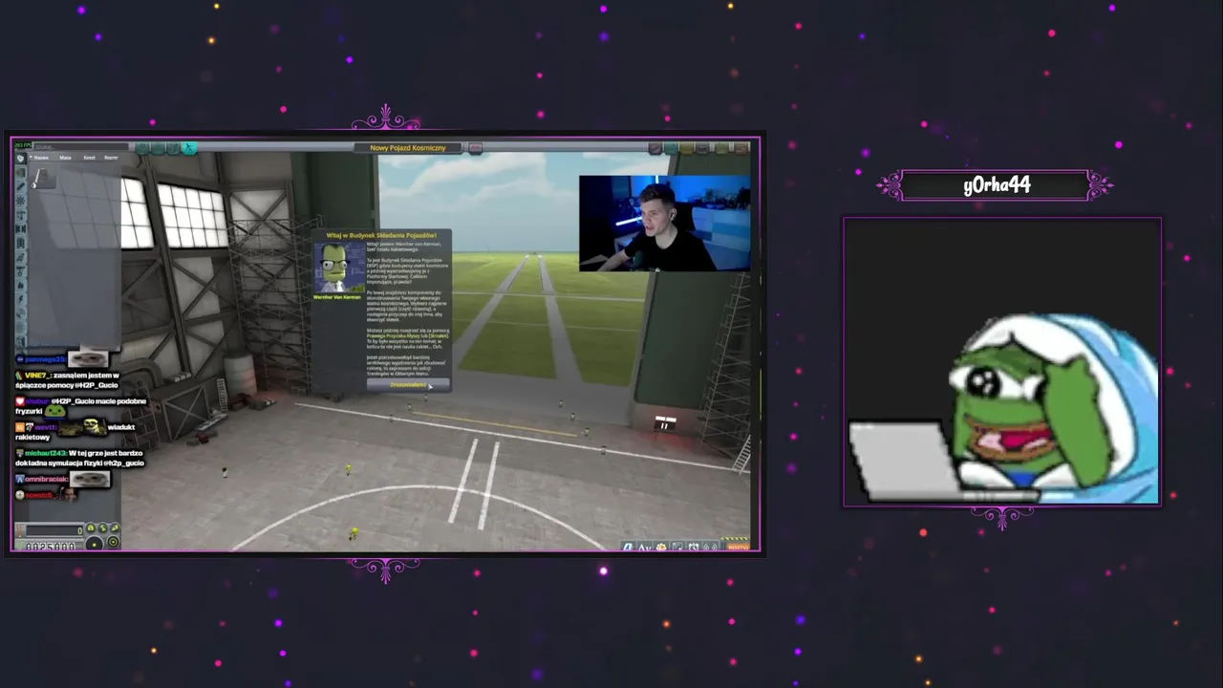Screen dimensions: 1223x688
Task: Click the y0rha44 name banner
Action: tap(997, 185)
